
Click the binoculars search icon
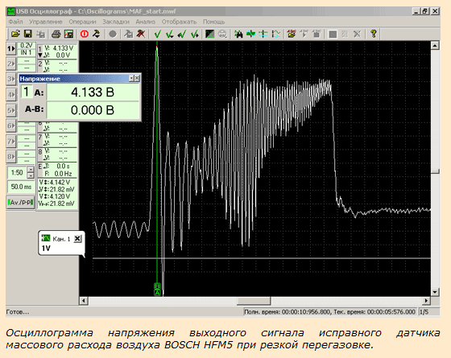tap(238, 34)
